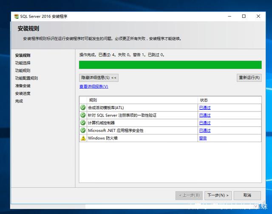The width and height of the screenshot is (272, 214).
Task: Click the 取消 button
Action: click(x=247, y=195)
